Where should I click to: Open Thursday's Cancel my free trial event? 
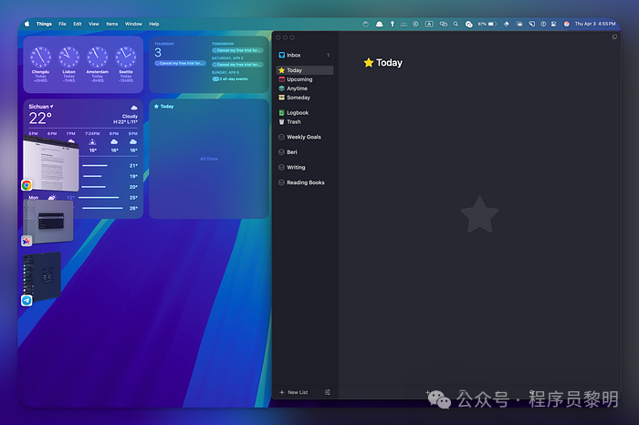pos(180,63)
